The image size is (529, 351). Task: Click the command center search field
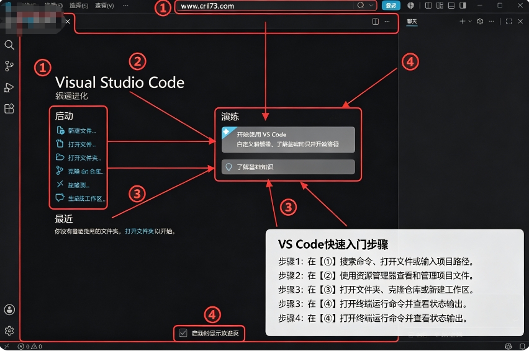[276, 6]
